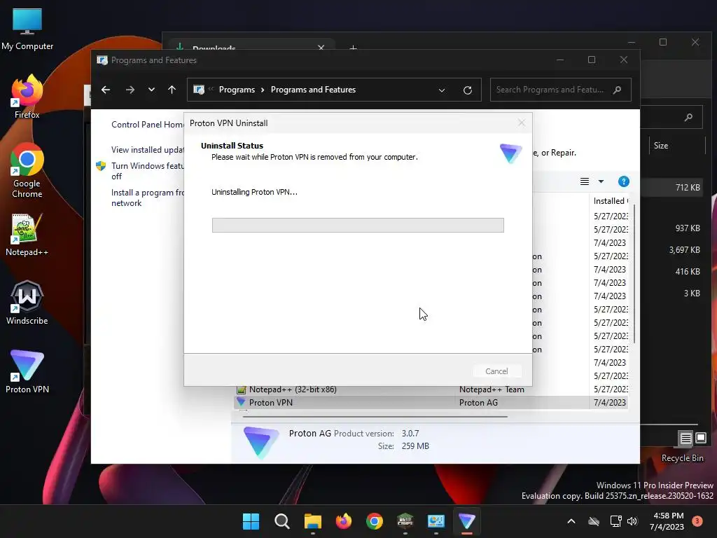Switch Downloads window to details view

pos(685,439)
